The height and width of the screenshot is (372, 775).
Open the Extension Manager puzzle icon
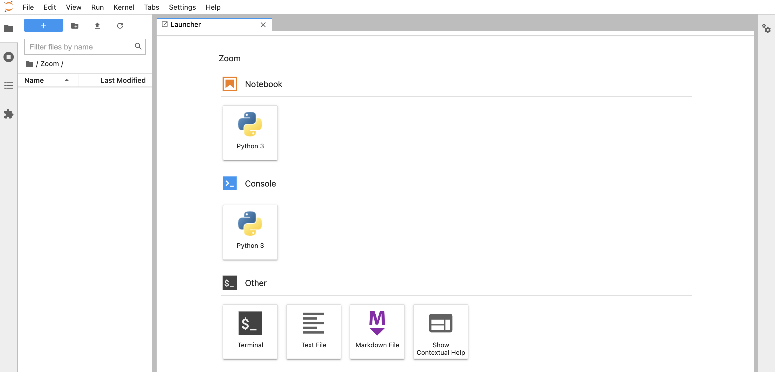(8, 114)
